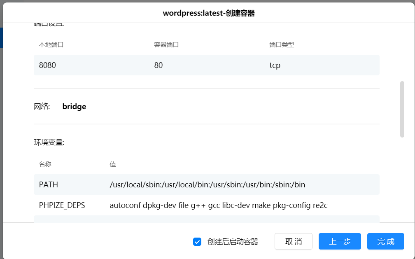Click the 容器端口 column header

coord(166,45)
